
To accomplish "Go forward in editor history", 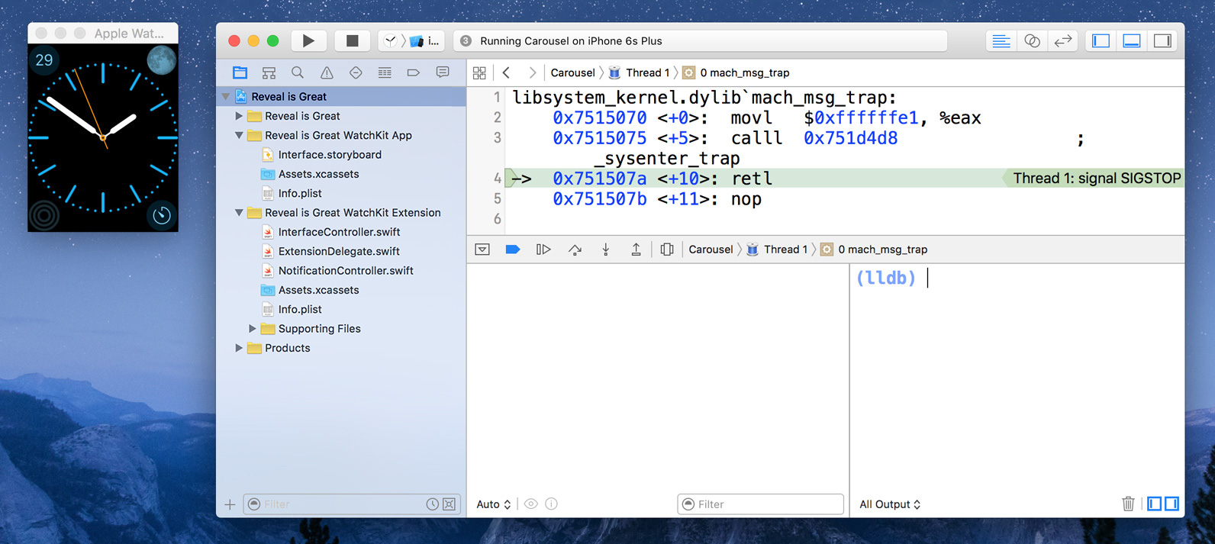I will [x=532, y=73].
